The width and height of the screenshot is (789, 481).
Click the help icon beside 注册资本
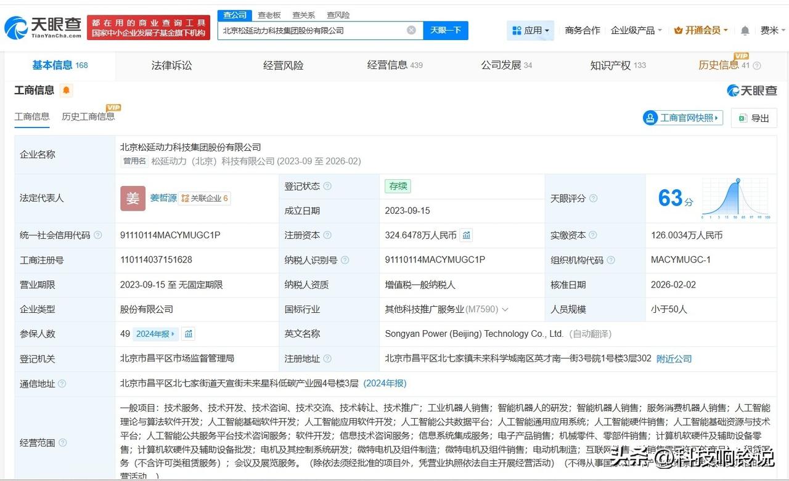tap(327, 235)
